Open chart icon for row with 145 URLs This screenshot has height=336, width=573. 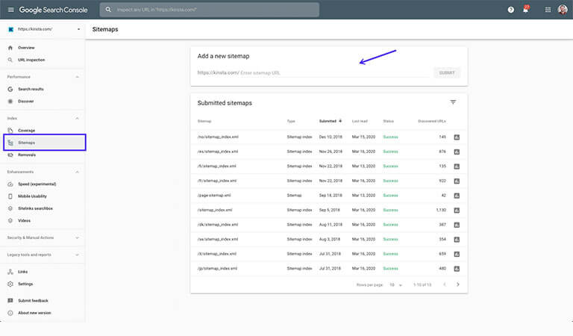point(457,137)
